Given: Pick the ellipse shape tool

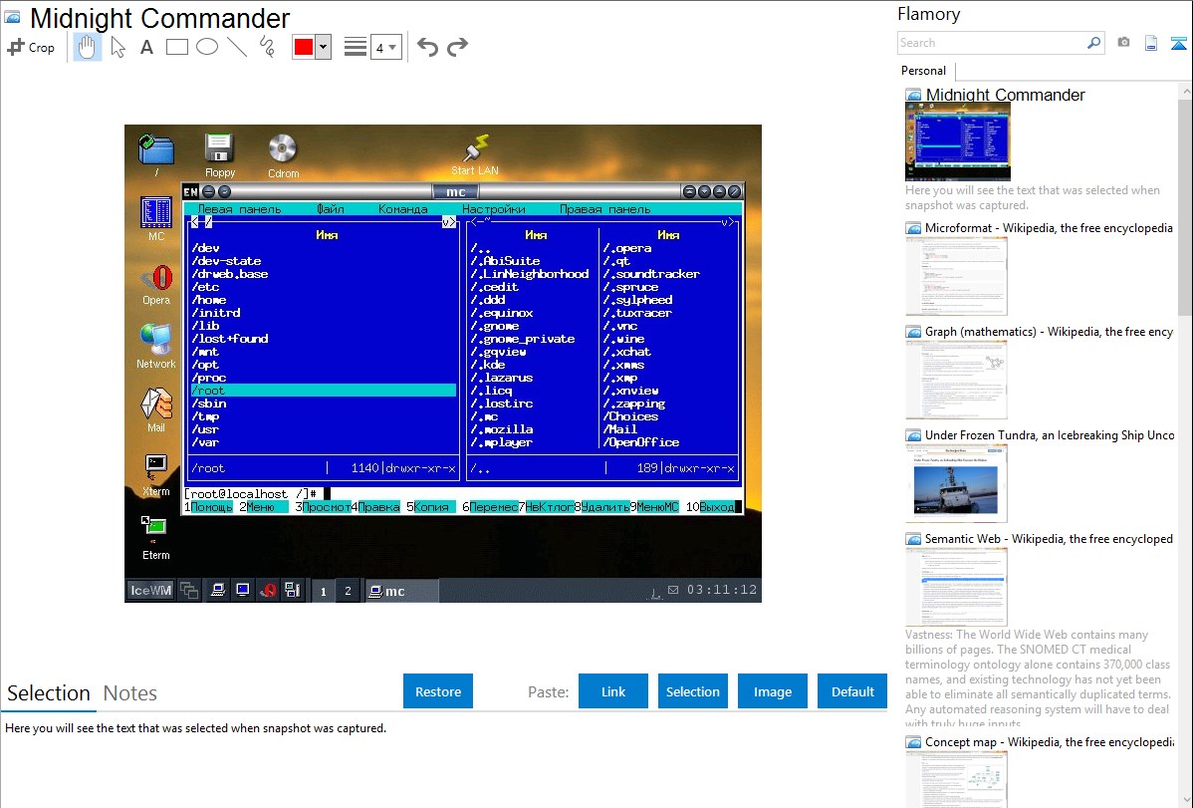Looking at the screenshot, I should tap(207, 47).
